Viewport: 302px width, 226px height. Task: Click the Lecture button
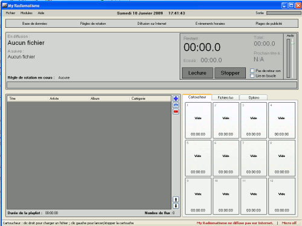[198, 73]
